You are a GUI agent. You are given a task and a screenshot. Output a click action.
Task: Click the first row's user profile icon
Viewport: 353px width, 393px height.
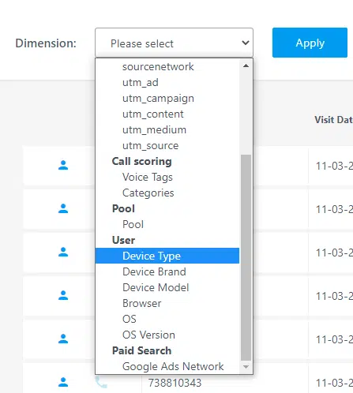(x=63, y=165)
